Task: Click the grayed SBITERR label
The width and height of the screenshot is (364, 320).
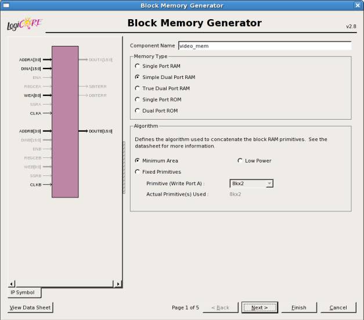Action: pos(98,87)
